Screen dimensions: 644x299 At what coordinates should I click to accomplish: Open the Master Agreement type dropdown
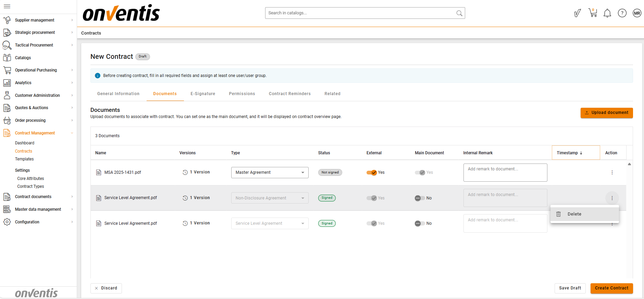tap(270, 172)
